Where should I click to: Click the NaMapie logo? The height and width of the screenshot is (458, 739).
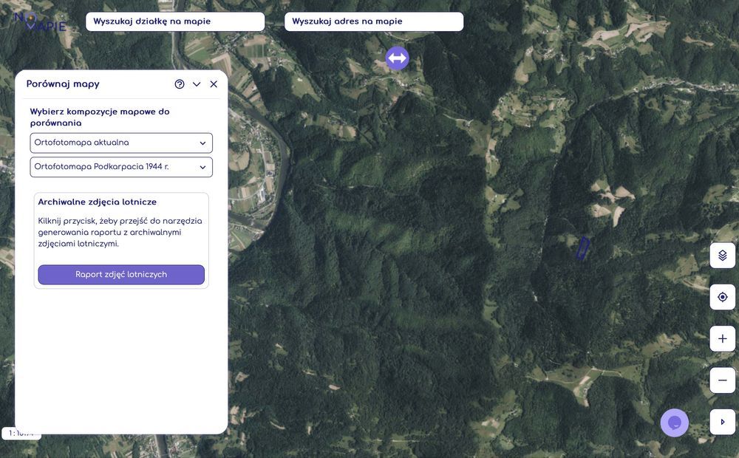point(41,21)
